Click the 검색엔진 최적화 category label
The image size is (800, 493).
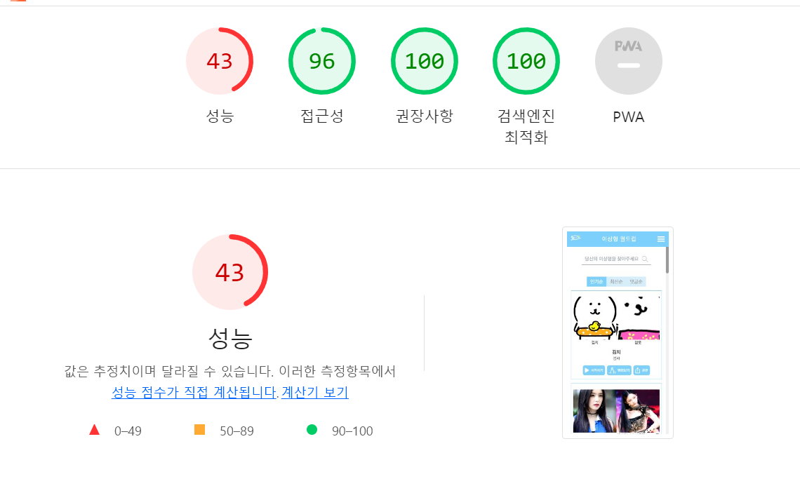pos(526,126)
